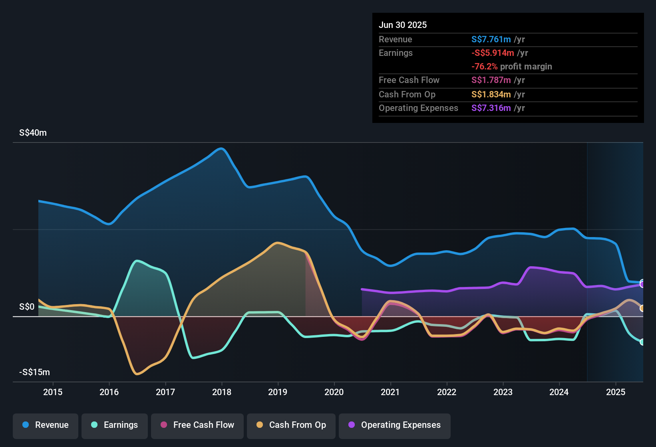The image size is (656, 447).
Task: Click the pink Free Cash Flow dot
Action: point(164,425)
